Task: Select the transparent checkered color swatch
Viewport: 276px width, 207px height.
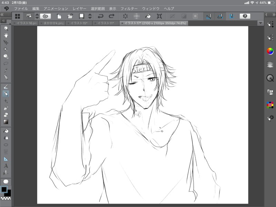Action: [x=6, y=198]
